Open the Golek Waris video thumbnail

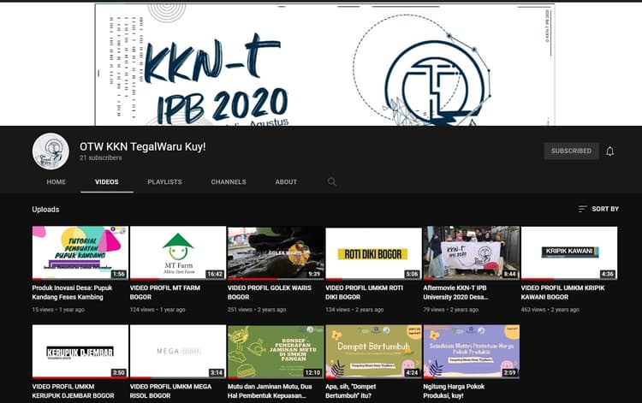[x=276, y=253]
